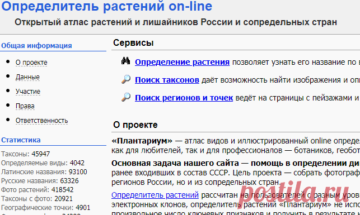
Task: Click the Таксоны count 45947
Action: tap(41, 154)
